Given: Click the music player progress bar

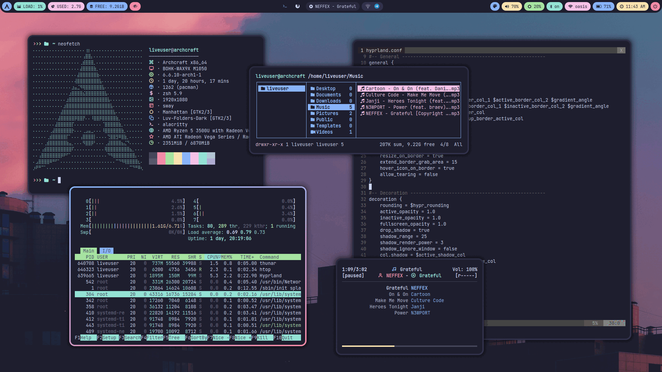Looking at the screenshot, I should click(x=409, y=346).
